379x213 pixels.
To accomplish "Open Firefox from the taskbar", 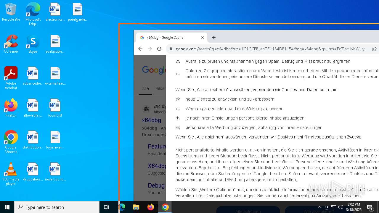I will pyautogui.click(x=151, y=207).
